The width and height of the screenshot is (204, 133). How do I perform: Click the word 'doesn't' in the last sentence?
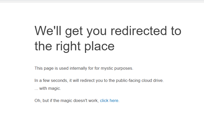coord(79,101)
